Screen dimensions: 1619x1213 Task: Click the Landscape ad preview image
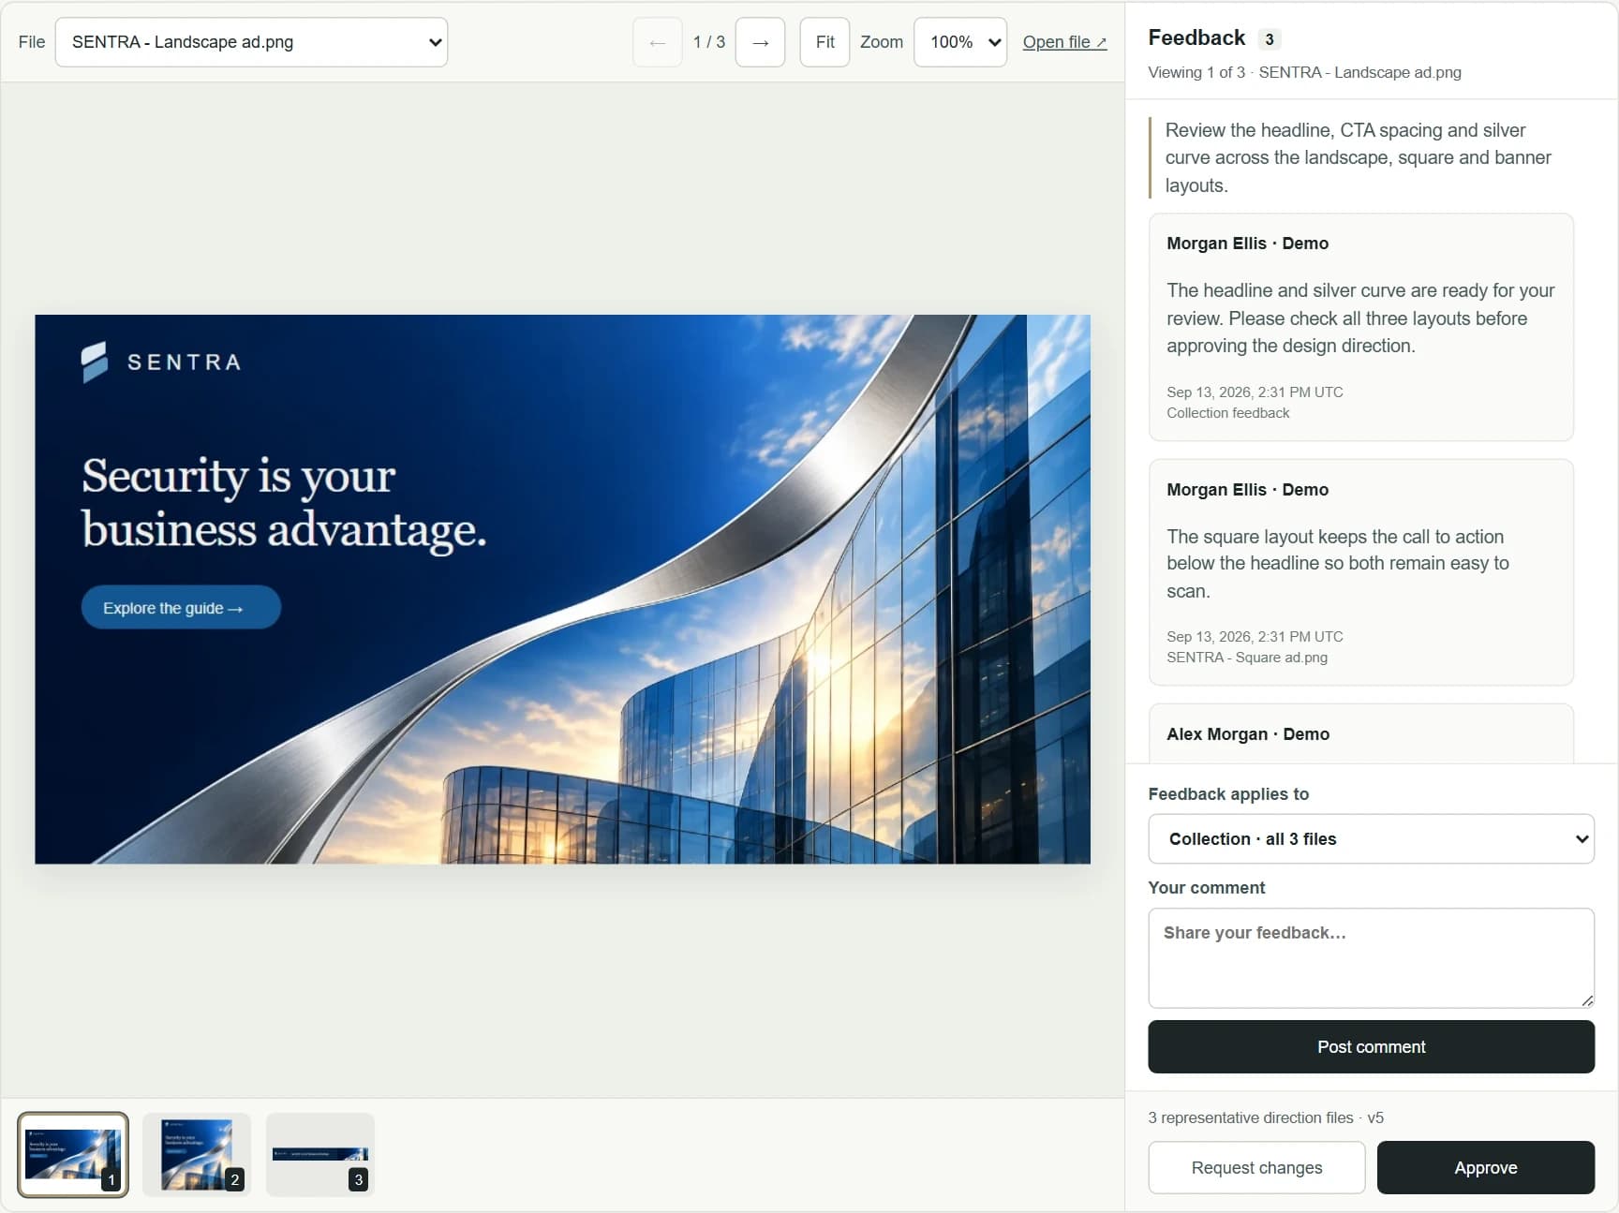click(562, 589)
